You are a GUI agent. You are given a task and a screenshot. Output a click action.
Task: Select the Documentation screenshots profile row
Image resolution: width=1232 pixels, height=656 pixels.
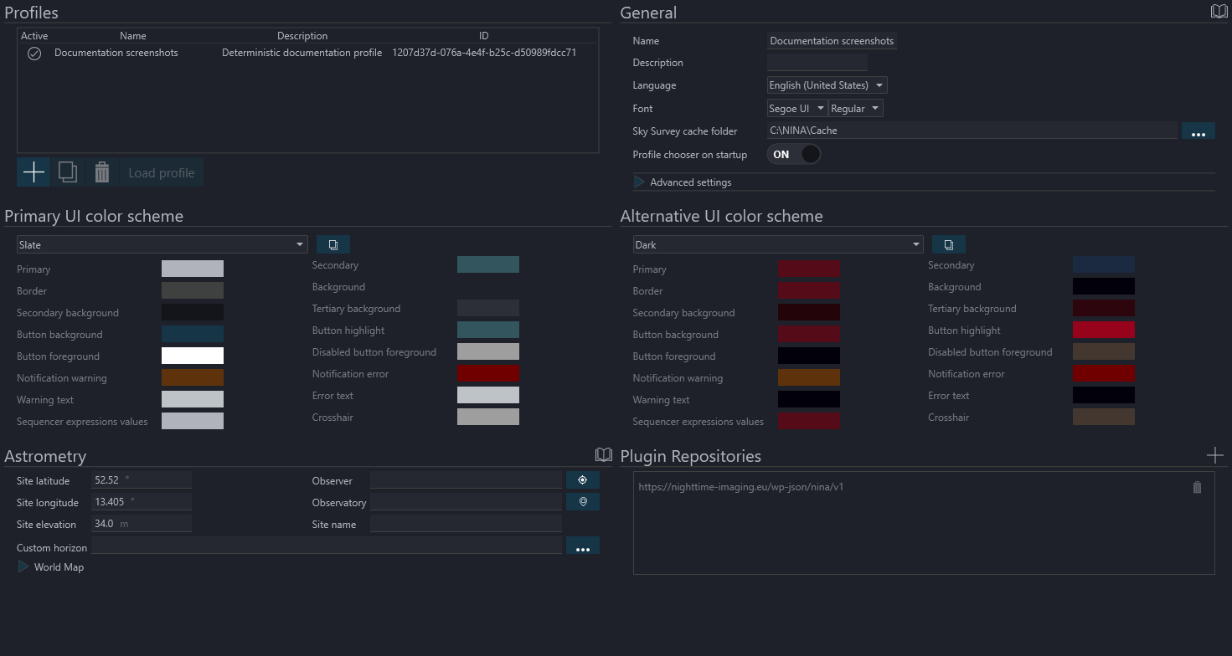307,53
